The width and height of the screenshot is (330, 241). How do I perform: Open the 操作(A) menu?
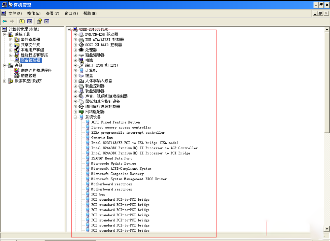point(33,13)
